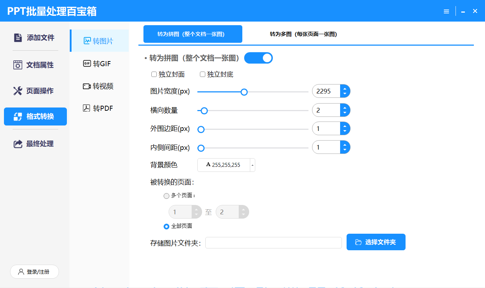
Task: Click the end page field showing 2
Action: pos(227,212)
